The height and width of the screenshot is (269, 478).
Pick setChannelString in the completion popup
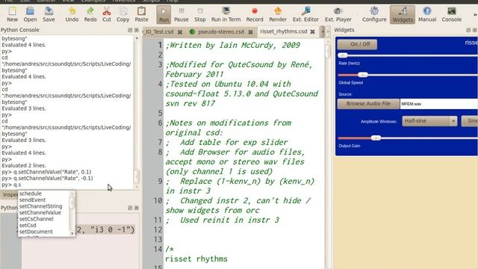40,206
